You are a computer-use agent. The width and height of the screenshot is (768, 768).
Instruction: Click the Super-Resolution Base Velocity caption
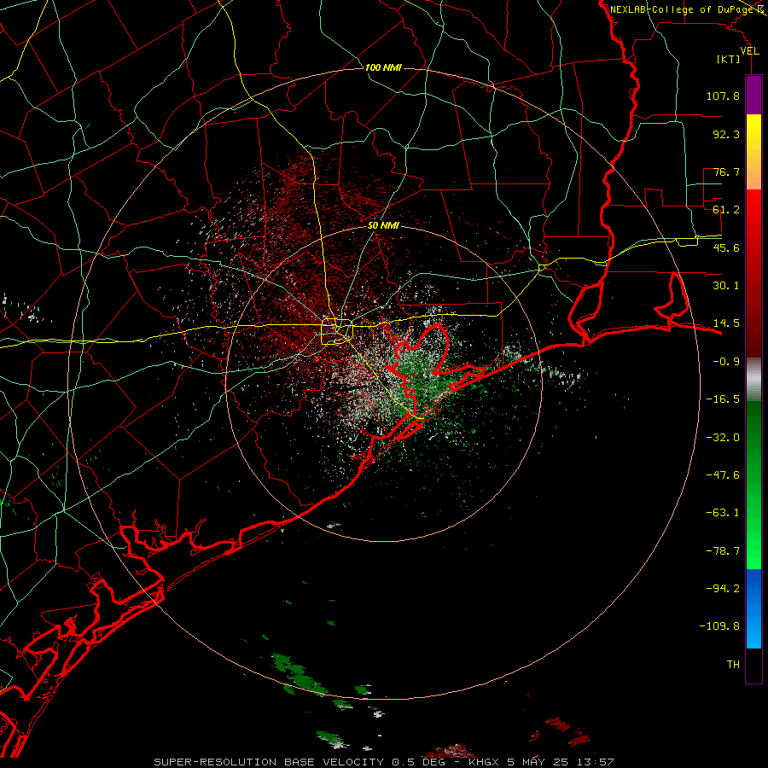[x=383, y=762]
